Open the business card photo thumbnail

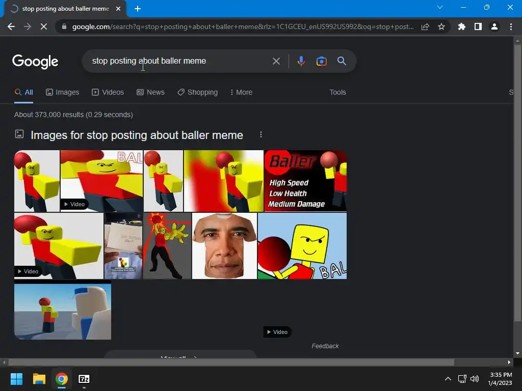(123, 246)
